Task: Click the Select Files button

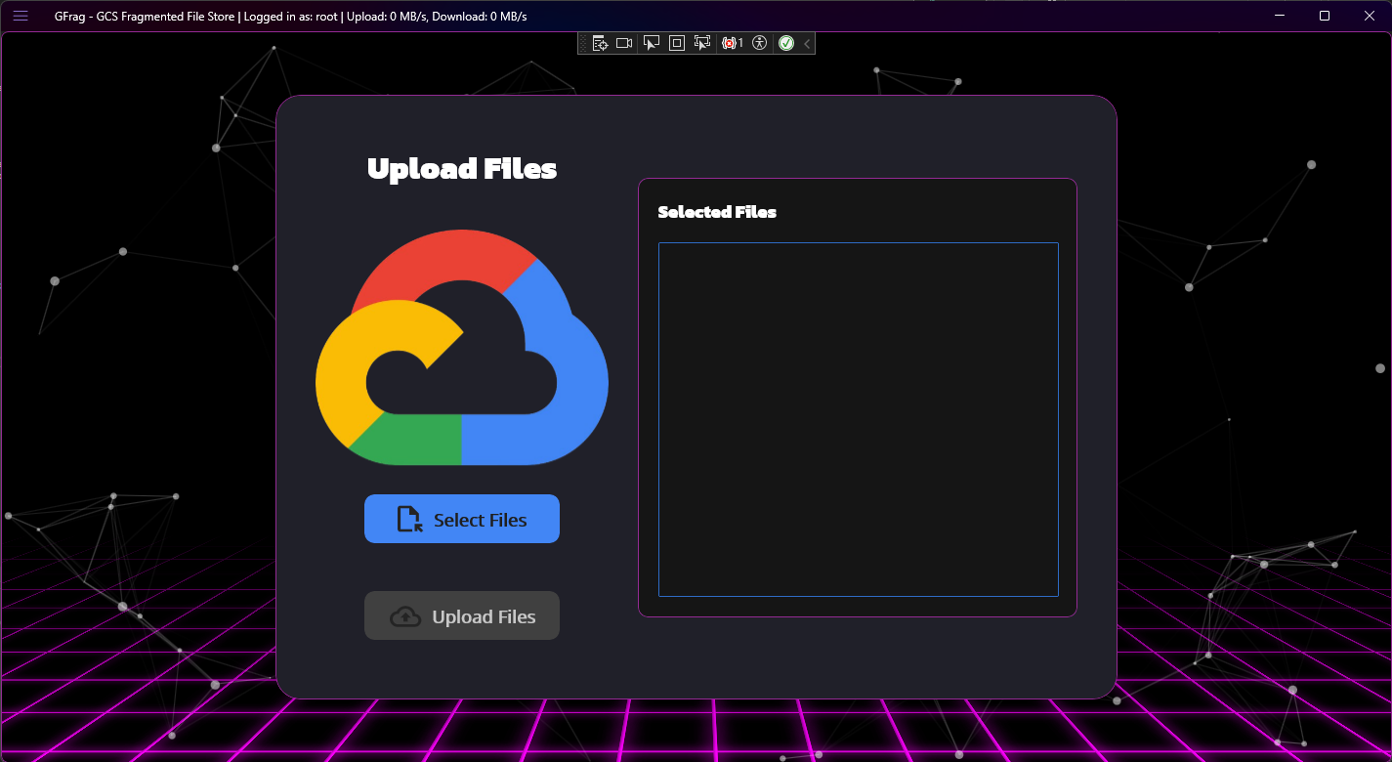Action: [x=462, y=519]
